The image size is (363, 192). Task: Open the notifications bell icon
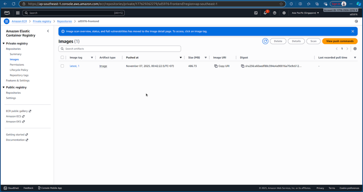(265, 13)
